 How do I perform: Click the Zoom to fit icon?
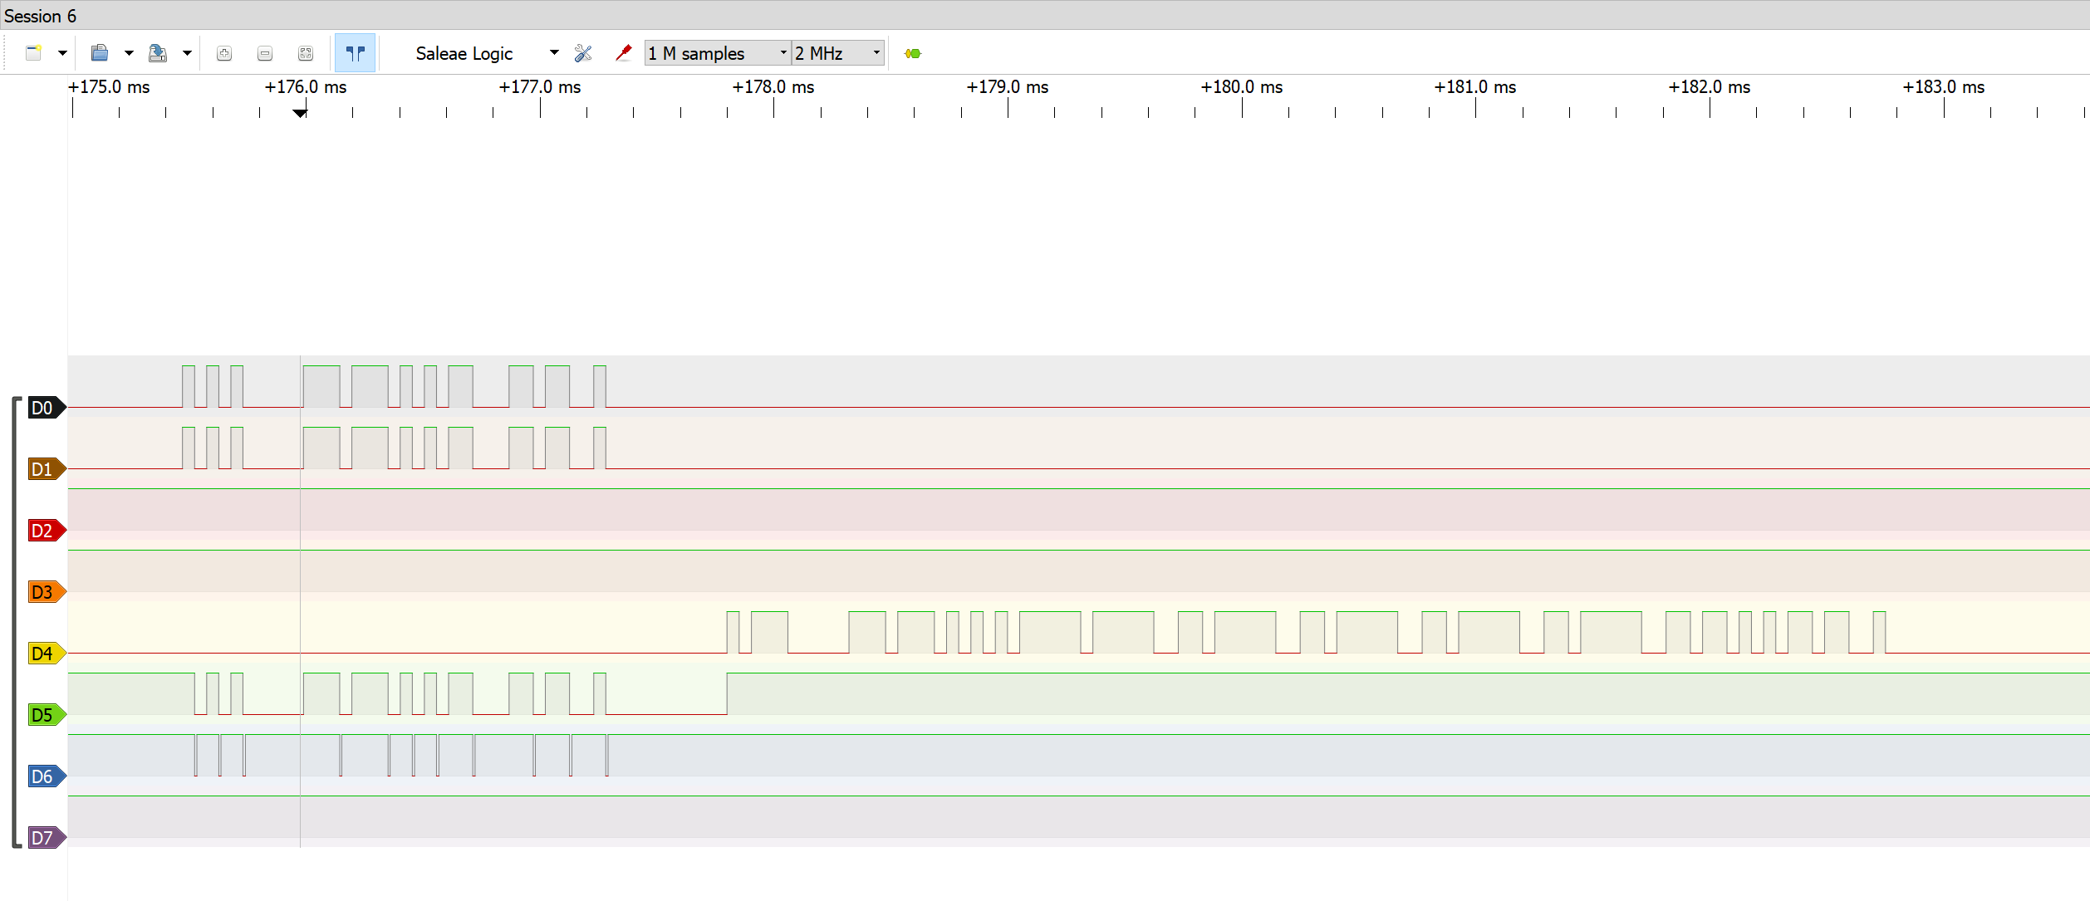click(306, 53)
